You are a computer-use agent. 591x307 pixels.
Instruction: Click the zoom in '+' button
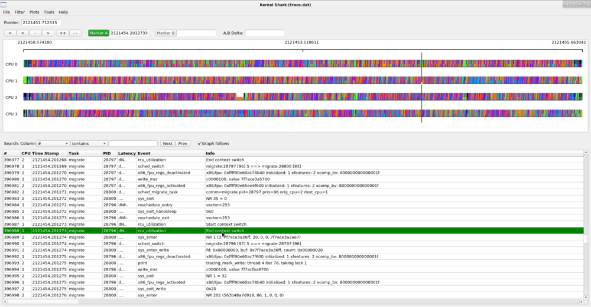coord(22,33)
